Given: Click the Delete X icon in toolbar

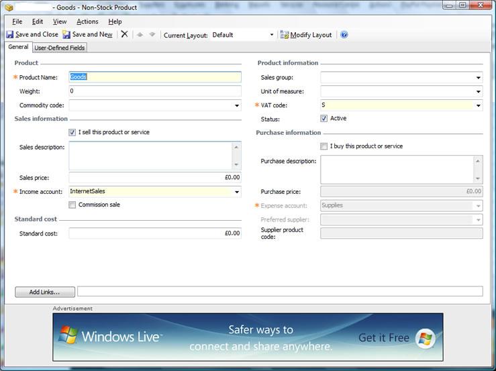Looking at the screenshot, I should point(125,34).
